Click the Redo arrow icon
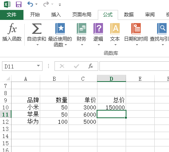 [x=46, y=4]
